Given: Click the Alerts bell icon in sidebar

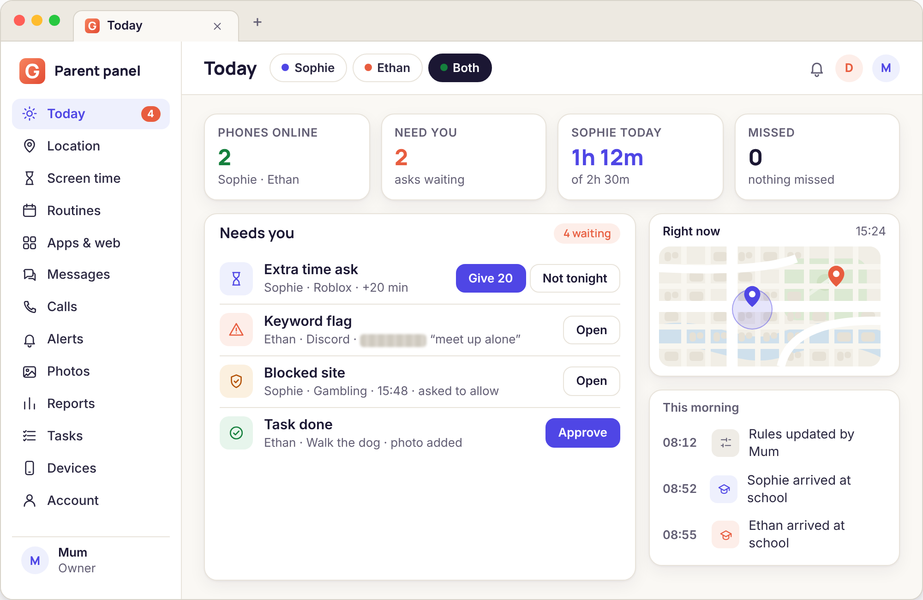Looking at the screenshot, I should coord(30,340).
